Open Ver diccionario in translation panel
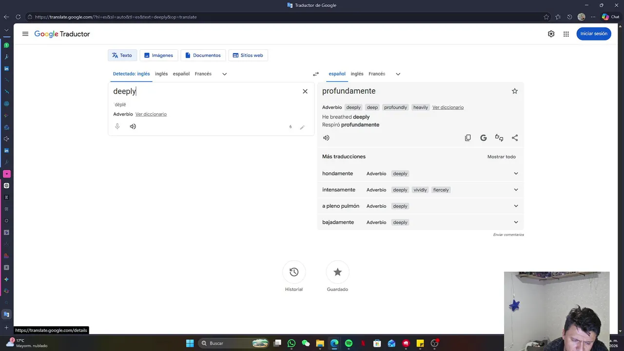 (448, 107)
